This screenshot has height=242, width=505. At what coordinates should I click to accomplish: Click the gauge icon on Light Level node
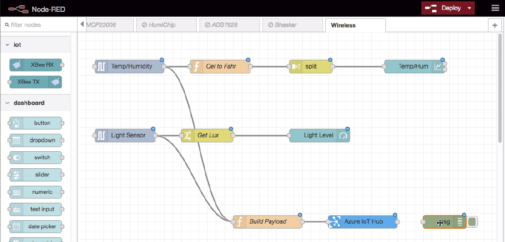click(343, 136)
